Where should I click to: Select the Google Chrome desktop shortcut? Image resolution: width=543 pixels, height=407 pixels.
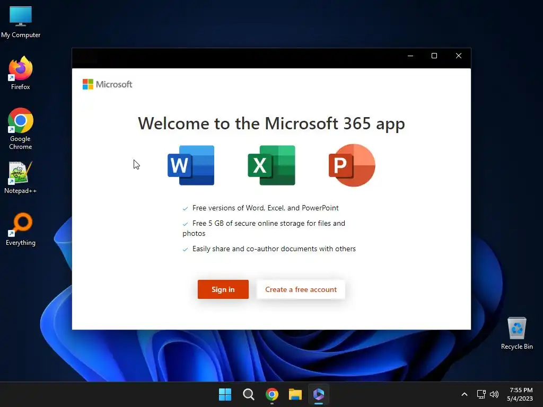(21, 129)
